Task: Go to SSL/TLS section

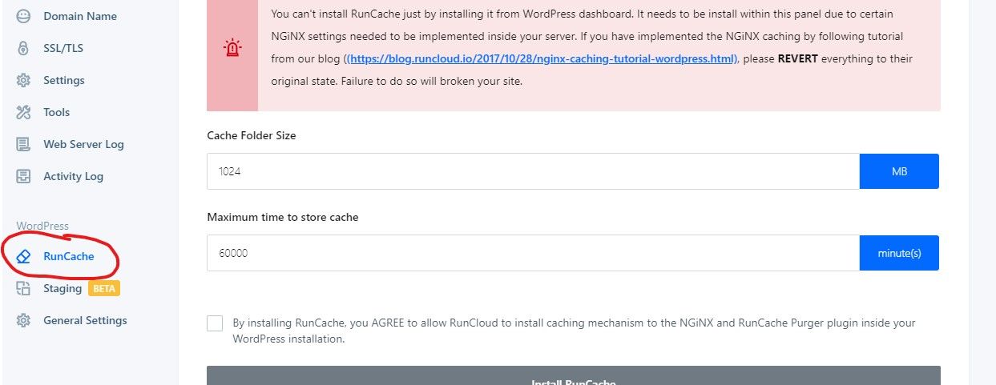Action: [63, 48]
